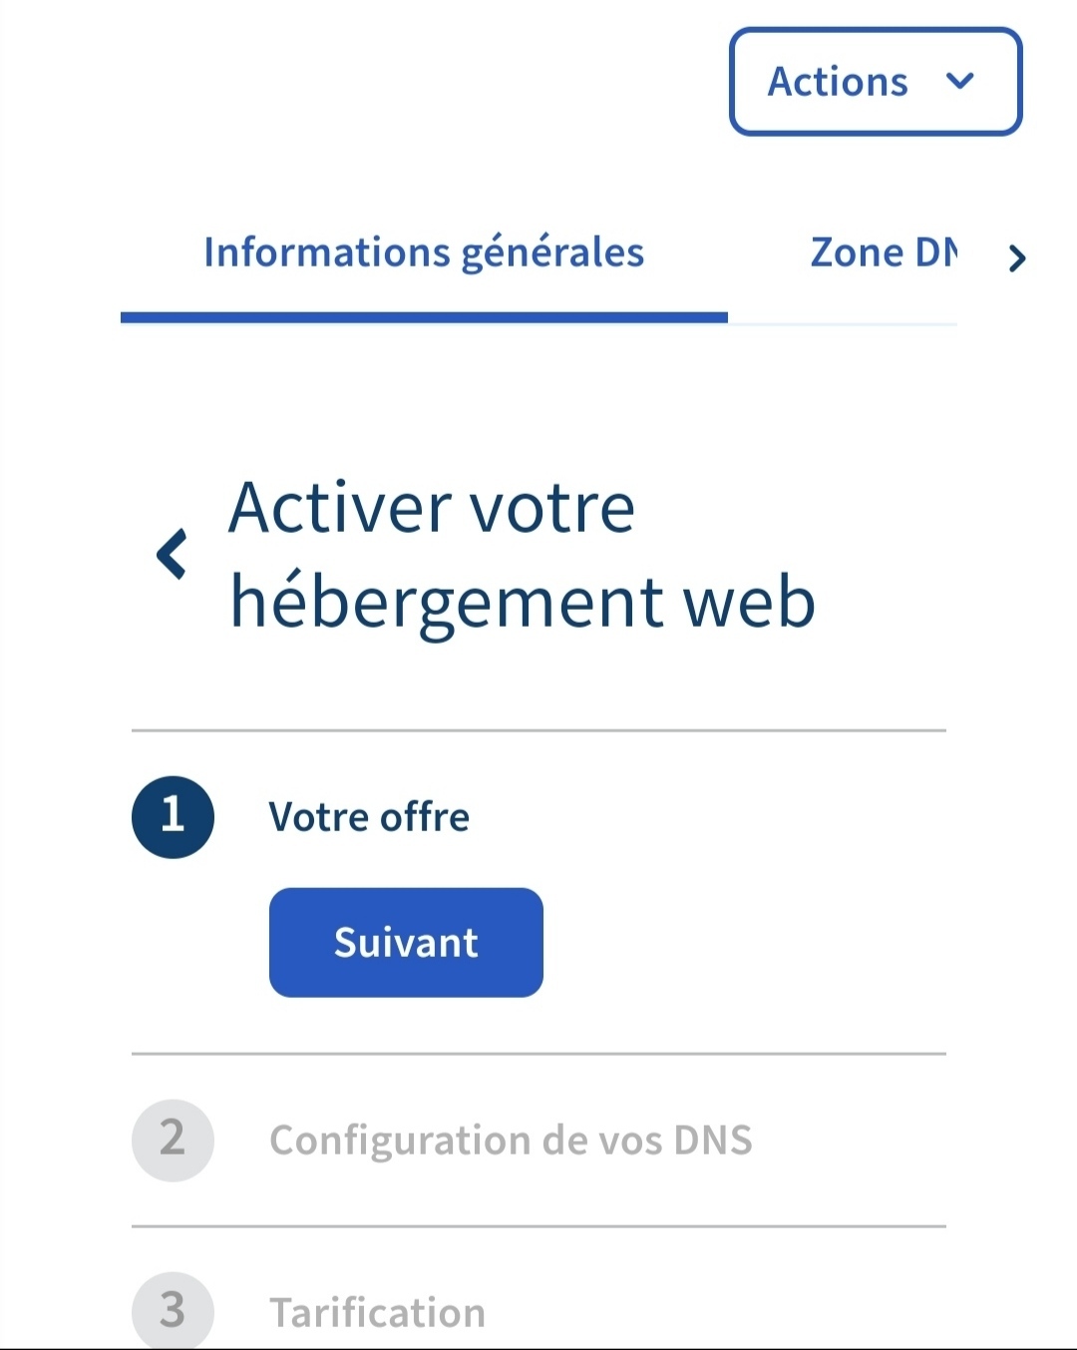The height and width of the screenshot is (1350, 1077).
Task: Go back using the left chevron icon
Action: [172, 554]
